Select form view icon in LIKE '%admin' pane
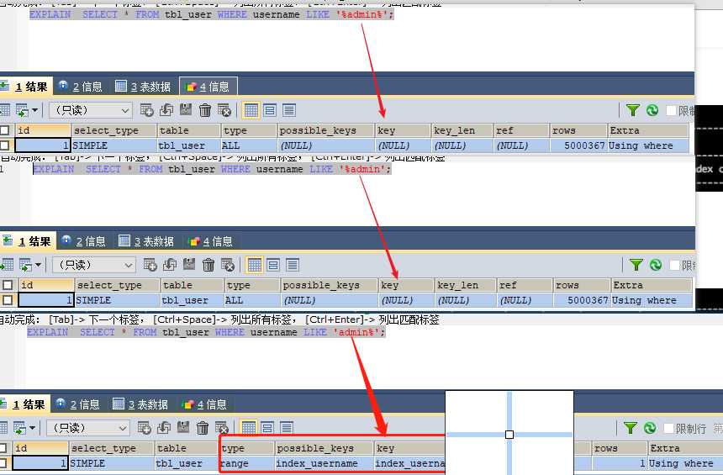Image resolution: width=723 pixels, height=475 pixels. tap(273, 265)
